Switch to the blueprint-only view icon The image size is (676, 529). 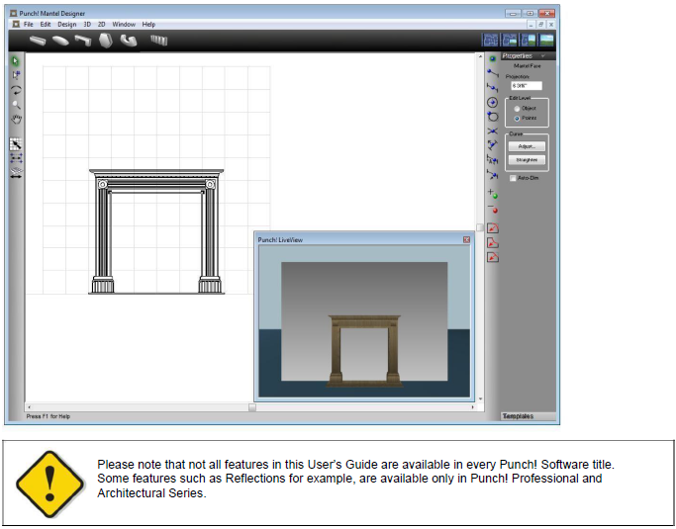[490, 41]
